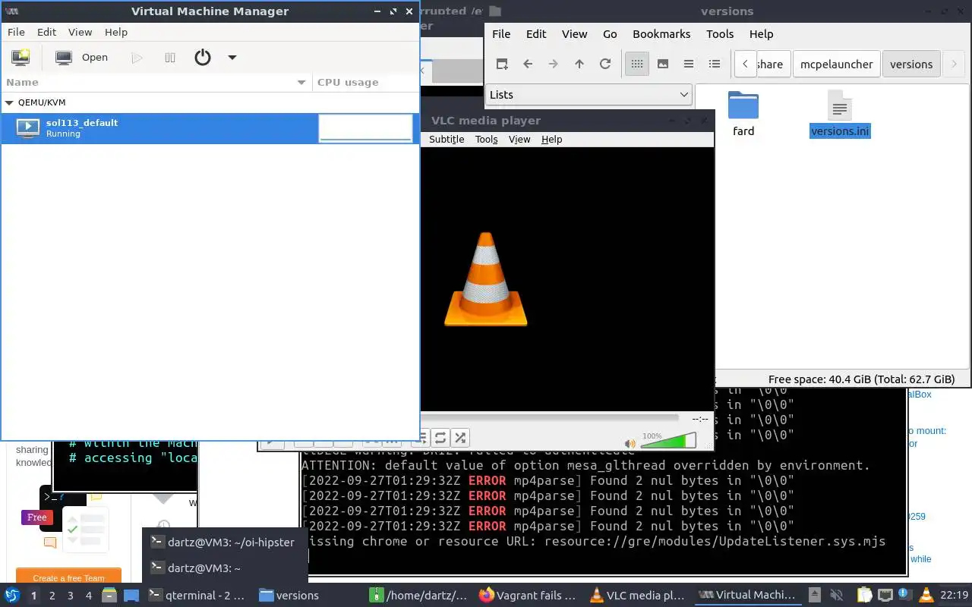Open the selected VM console
Image resolution: width=972 pixels, height=607 pixels.
tap(83, 58)
